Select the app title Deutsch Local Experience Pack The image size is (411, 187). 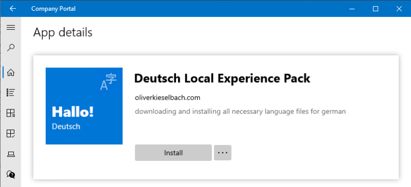coord(222,79)
